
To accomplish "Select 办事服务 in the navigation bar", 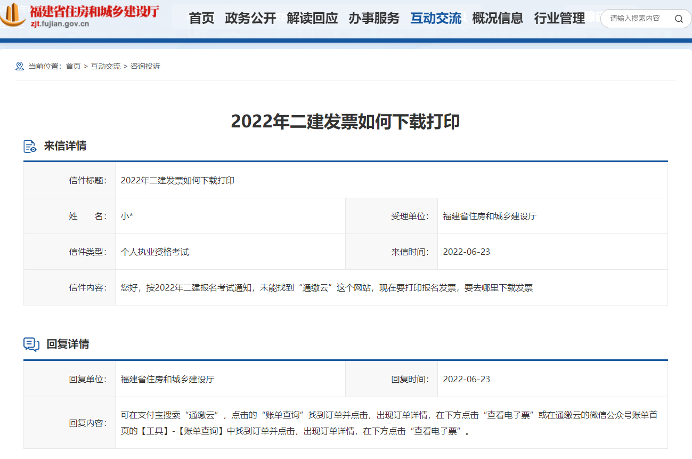I will pyautogui.click(x=374, y=19).
